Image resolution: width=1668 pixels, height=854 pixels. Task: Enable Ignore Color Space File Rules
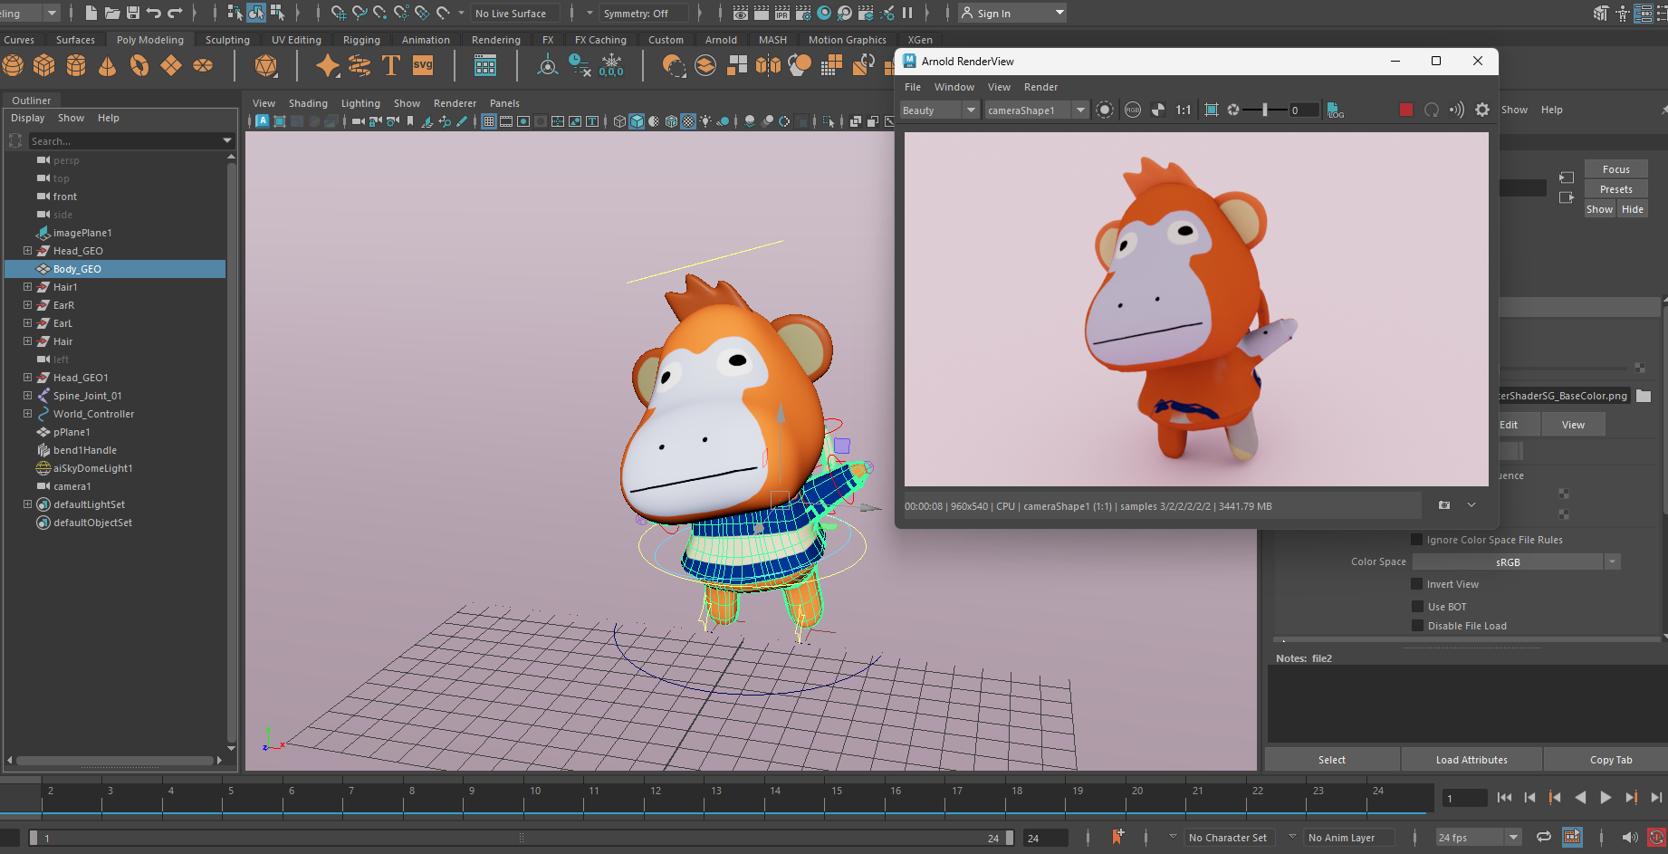tap(1417, 540)
